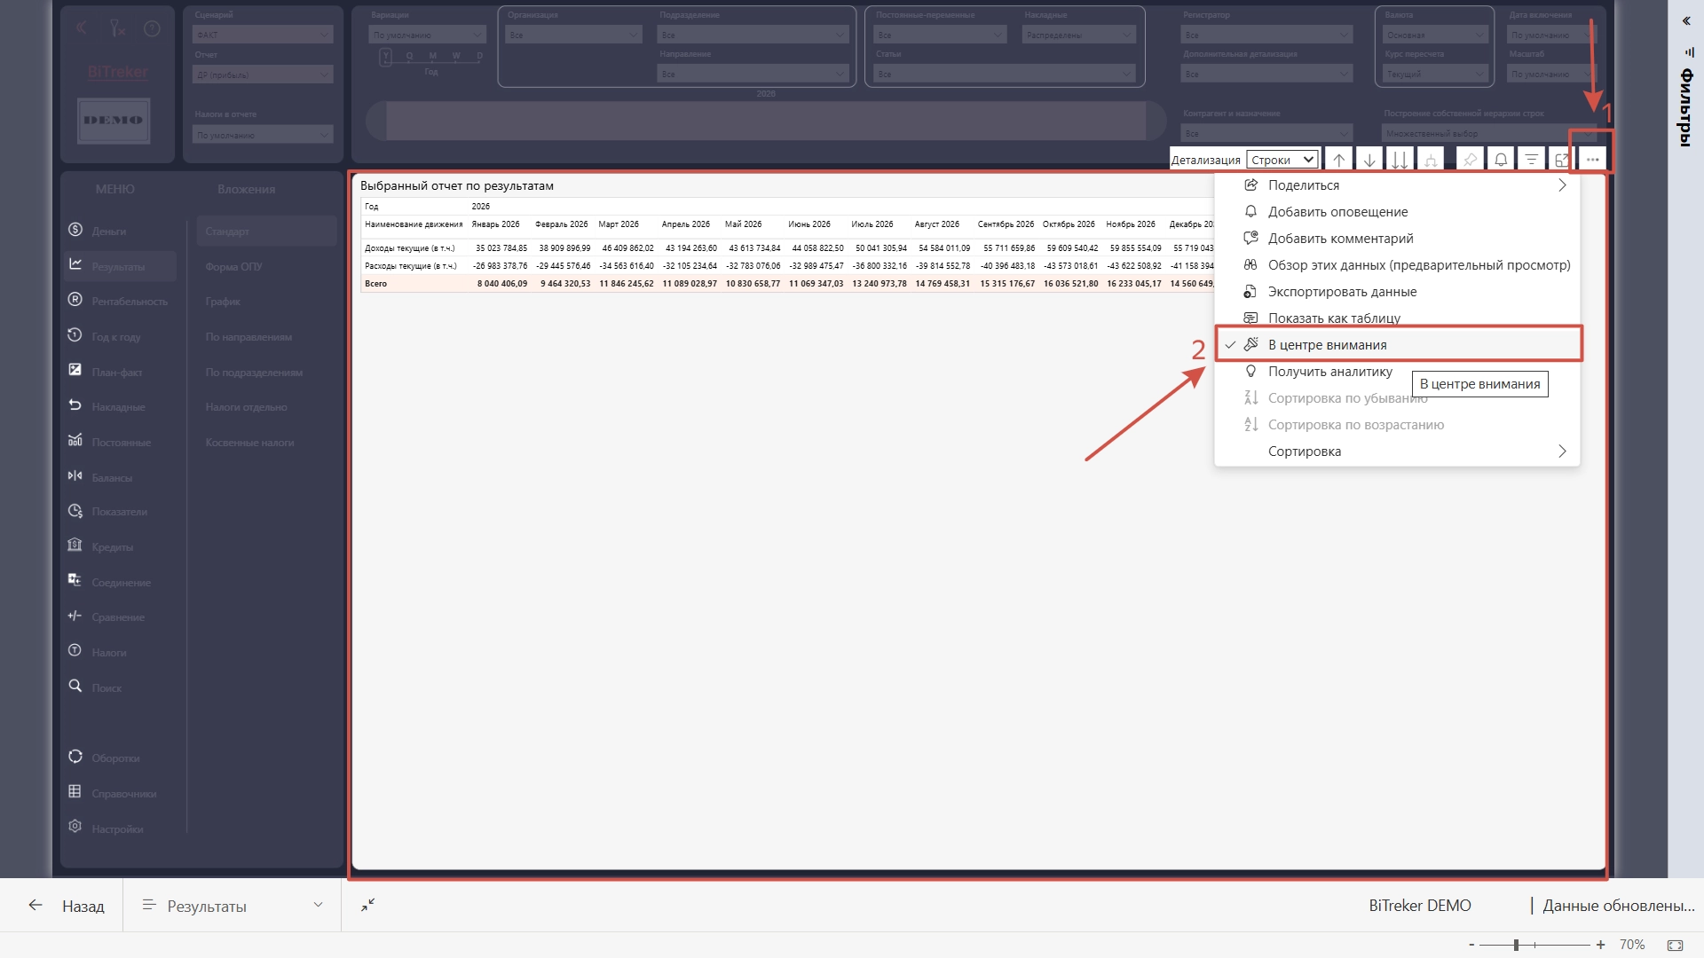Expand the 'Поделиться' submenu arrow
Screen dimensions: 1704x958
click(1562, 185)
